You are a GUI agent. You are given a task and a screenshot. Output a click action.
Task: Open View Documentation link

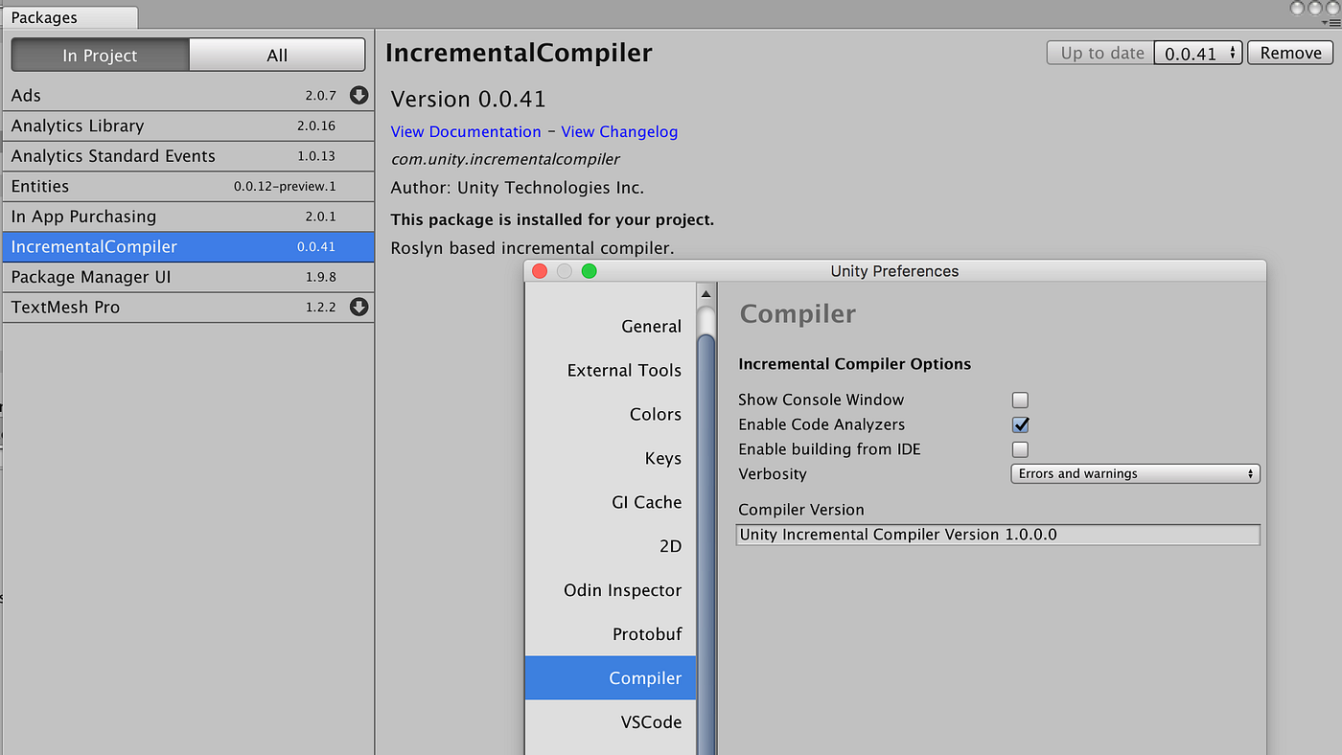(466, 131)
